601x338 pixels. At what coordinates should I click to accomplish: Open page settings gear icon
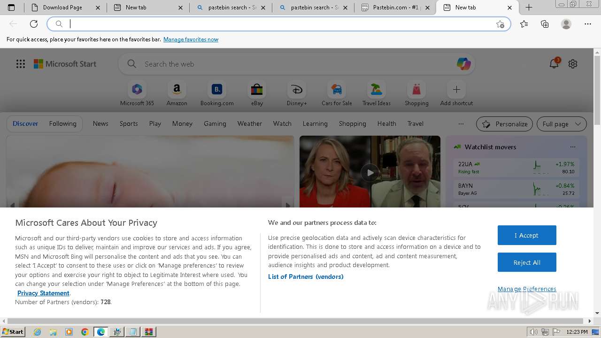coord(573,64)
